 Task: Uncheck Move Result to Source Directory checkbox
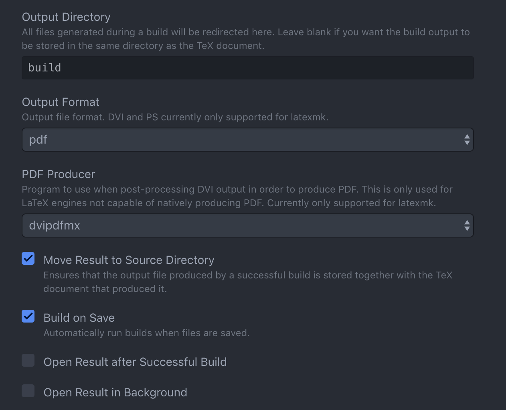tap(28, 258)
